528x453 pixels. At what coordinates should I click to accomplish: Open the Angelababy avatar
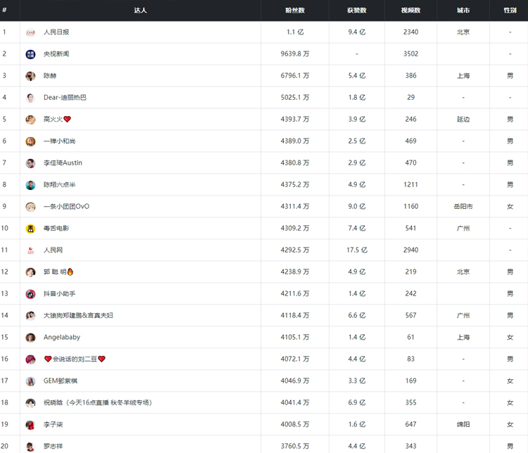[x=31, y=338]
